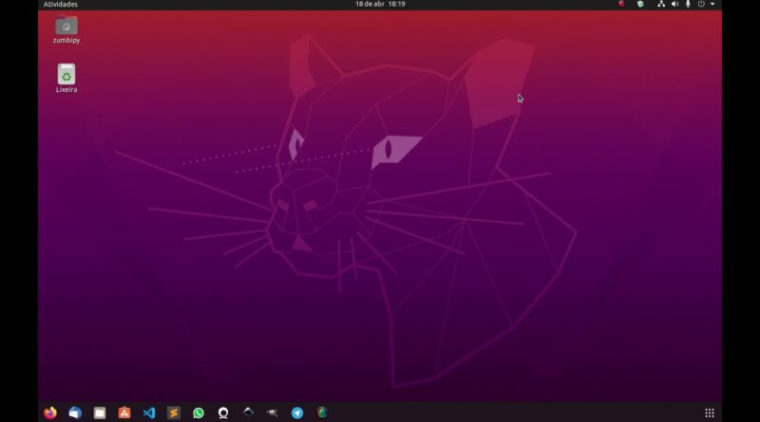Launch WhatsApp from the dock

click(x=199, y=413)
